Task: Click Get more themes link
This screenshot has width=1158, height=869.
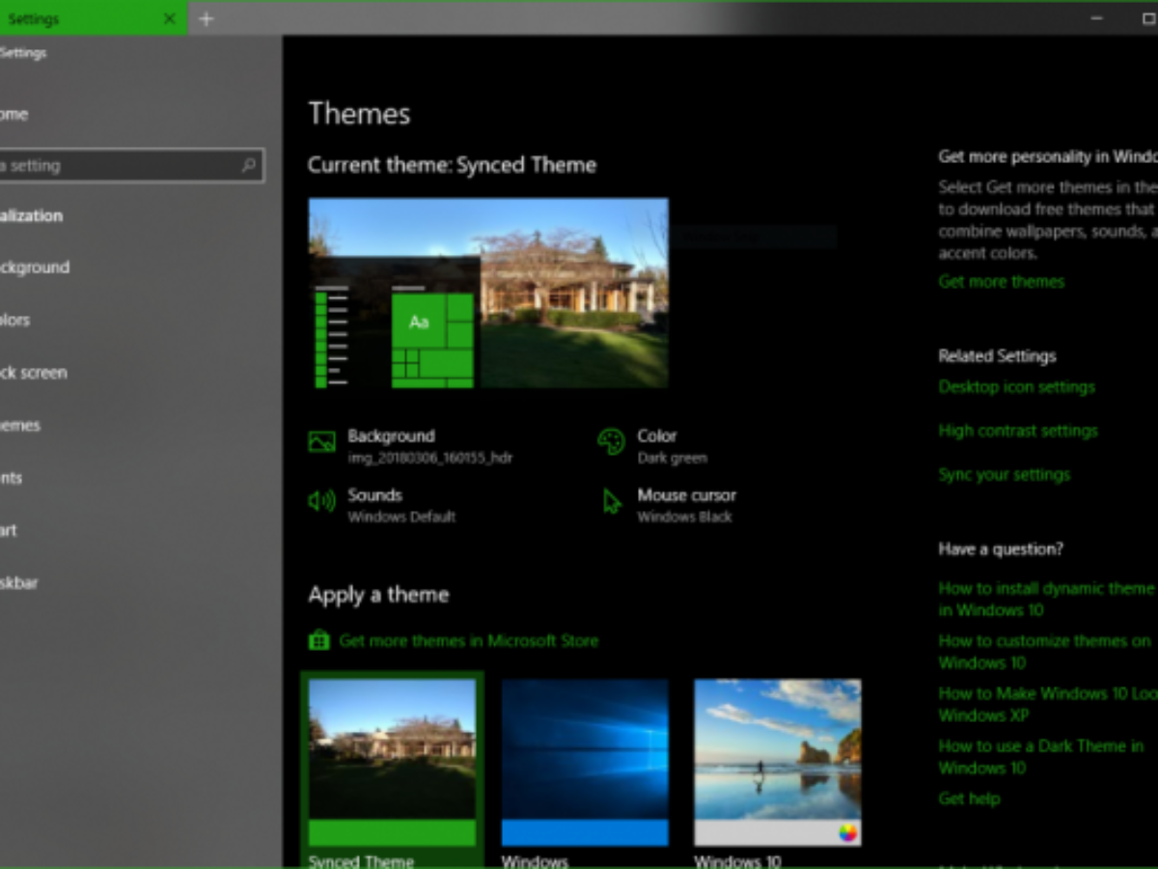Action: [x=1002, y=282]
